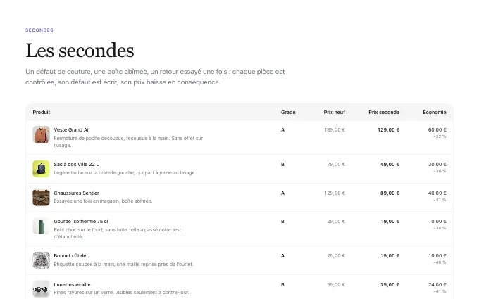Open the green Gourde isotherme bottle image
The width and height of the screenshot is (479, 299).
(x=42, y=226)
